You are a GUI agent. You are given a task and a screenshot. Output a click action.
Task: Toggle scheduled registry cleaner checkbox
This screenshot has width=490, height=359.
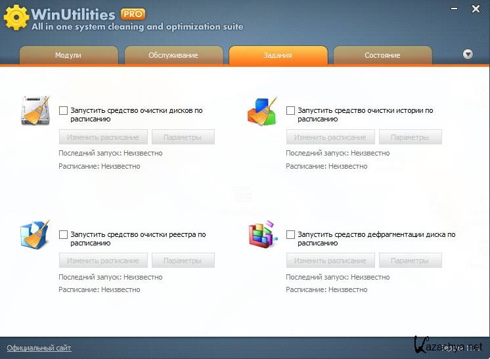(x=64, y=235)
